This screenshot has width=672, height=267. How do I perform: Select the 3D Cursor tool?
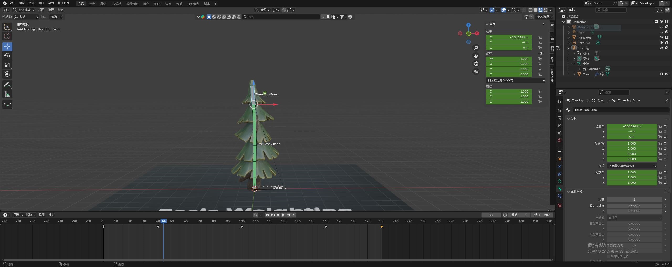pyautogui.click(x=7, y=36)
